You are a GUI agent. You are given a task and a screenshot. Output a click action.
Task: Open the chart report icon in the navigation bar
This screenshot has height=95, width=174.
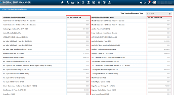(x=94, y=2)
